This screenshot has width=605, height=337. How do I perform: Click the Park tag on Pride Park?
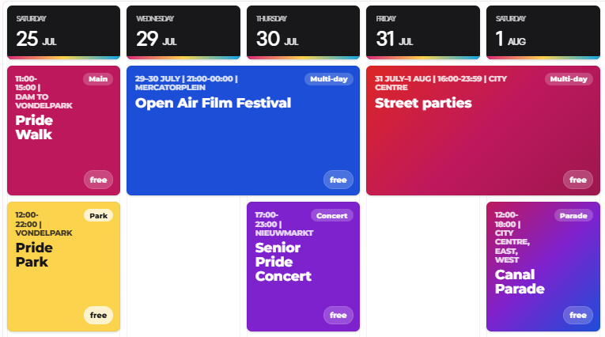pyautogui.click(x=98, y=216)
